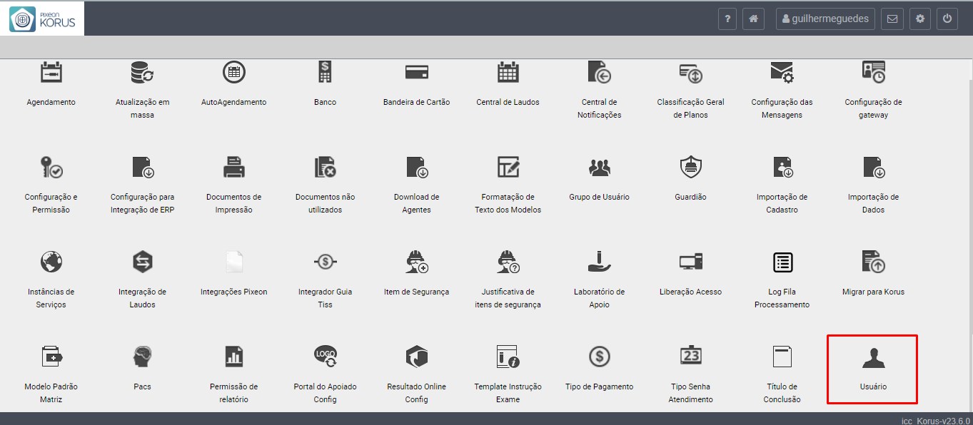Open the Guardião shield icon
The height and width of the screenshot is (425, 973).
pyautogui.click(x=690, y=167)
